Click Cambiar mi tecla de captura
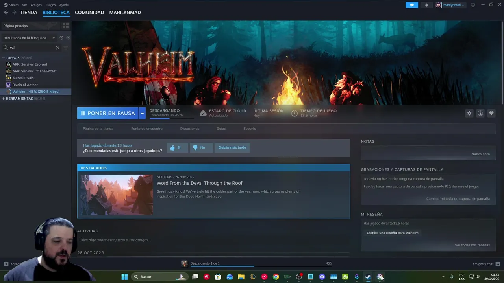The image size is (504, 283). [458, 199]
